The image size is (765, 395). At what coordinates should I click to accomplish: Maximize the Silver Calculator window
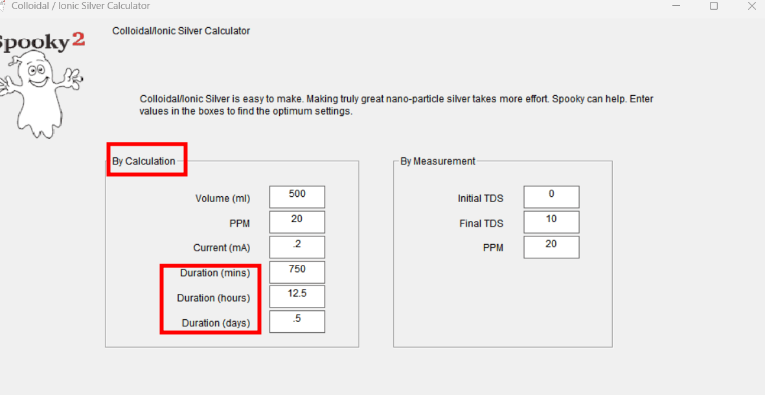714,6
